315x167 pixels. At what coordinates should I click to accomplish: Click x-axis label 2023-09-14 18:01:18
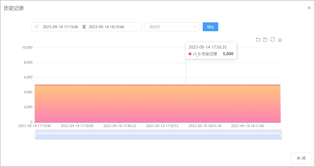click(x=205, y=126)
